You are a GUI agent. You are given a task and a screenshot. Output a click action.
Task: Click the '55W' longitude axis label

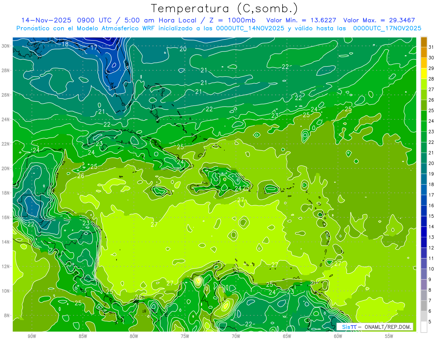point(389,337)
